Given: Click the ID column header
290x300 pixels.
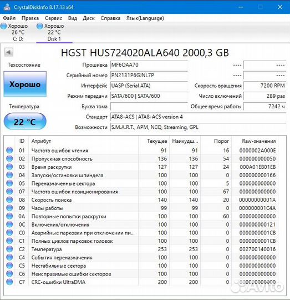Looking at the screenshot, I should click(x=22, y=141).
